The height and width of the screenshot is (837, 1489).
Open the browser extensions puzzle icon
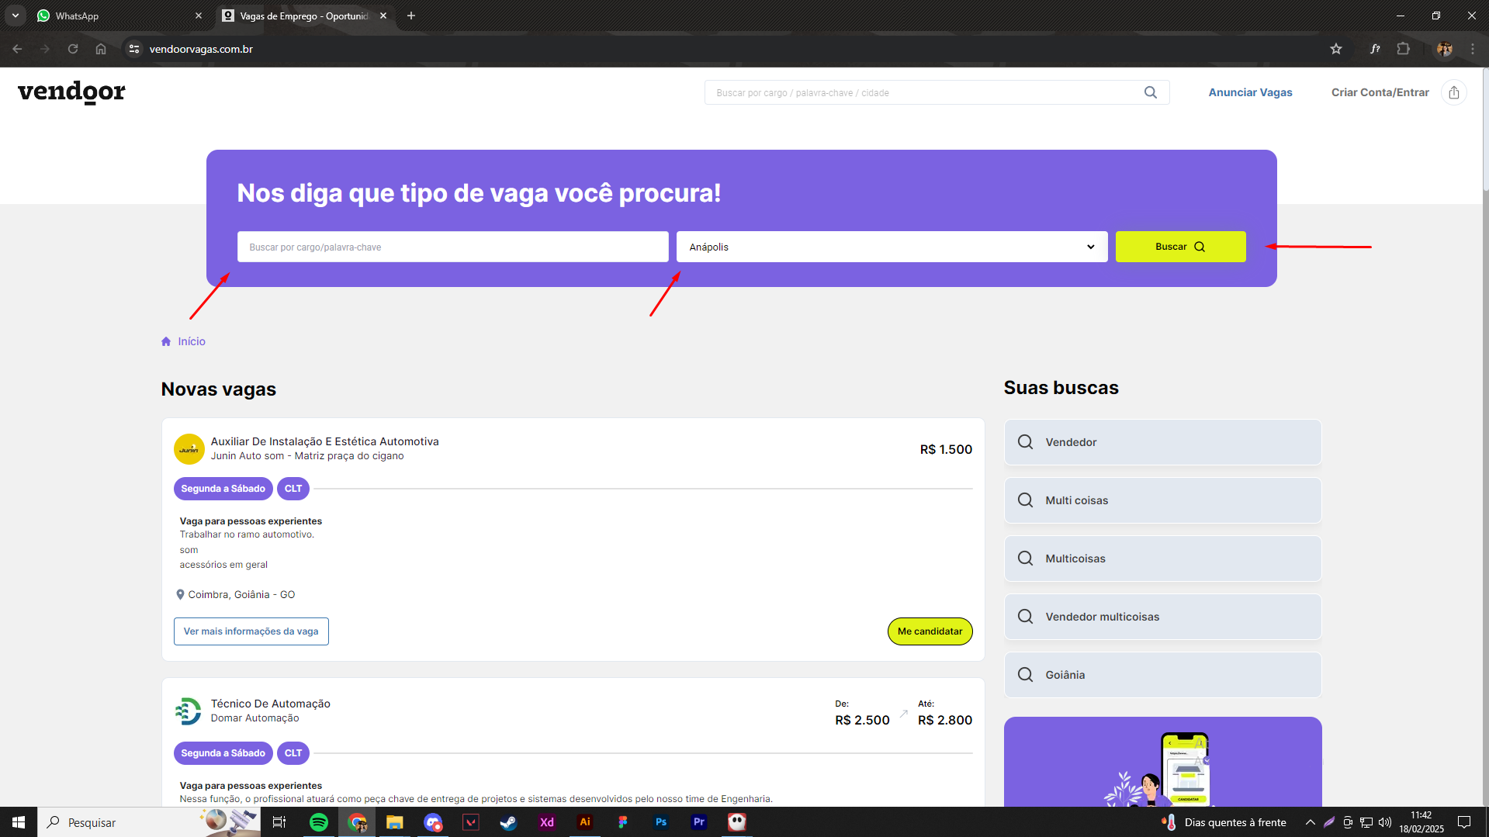(x=1403, y=49)
